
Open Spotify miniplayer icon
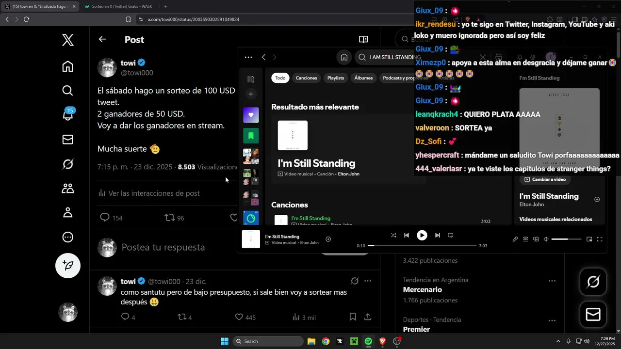[589, 239]
